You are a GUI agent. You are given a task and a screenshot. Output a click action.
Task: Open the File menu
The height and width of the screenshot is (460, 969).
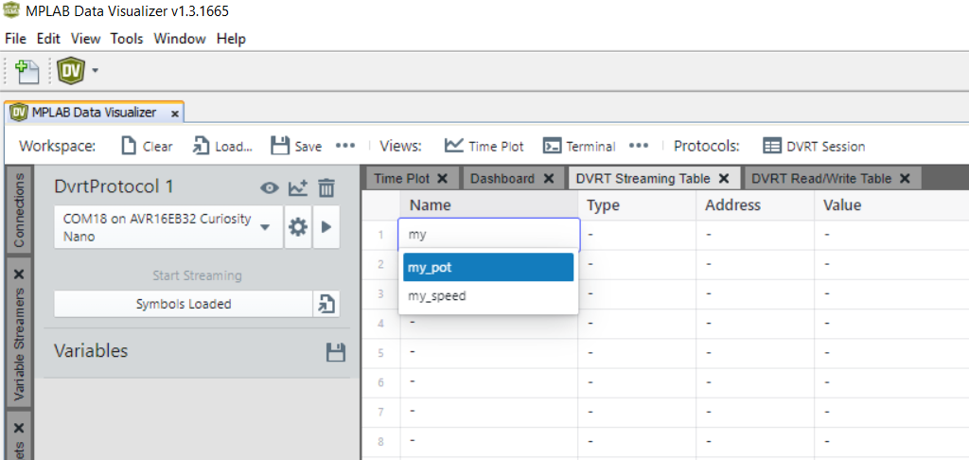15,39
